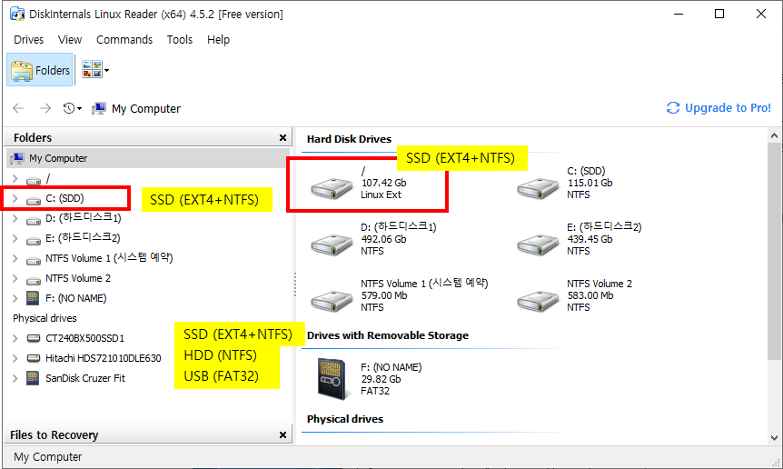Screen dimensions: 783x469
Task: Click the Physical drives group header in the right pane
Action: [x=345, y=419]
